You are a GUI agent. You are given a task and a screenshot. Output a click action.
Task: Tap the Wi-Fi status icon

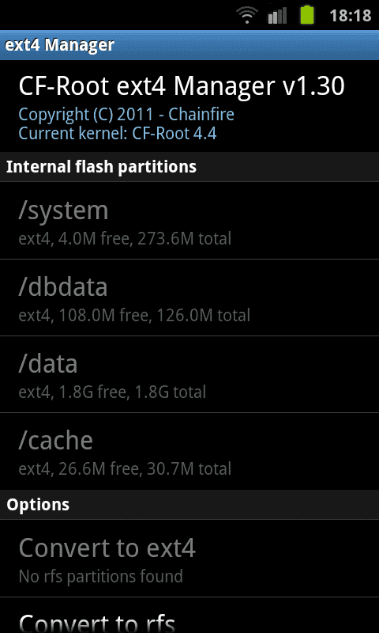pos(247,15)
